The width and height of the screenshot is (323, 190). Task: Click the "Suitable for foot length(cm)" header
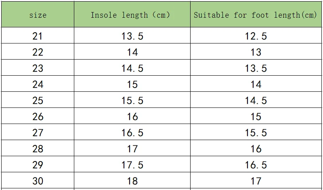click(256, 15)
